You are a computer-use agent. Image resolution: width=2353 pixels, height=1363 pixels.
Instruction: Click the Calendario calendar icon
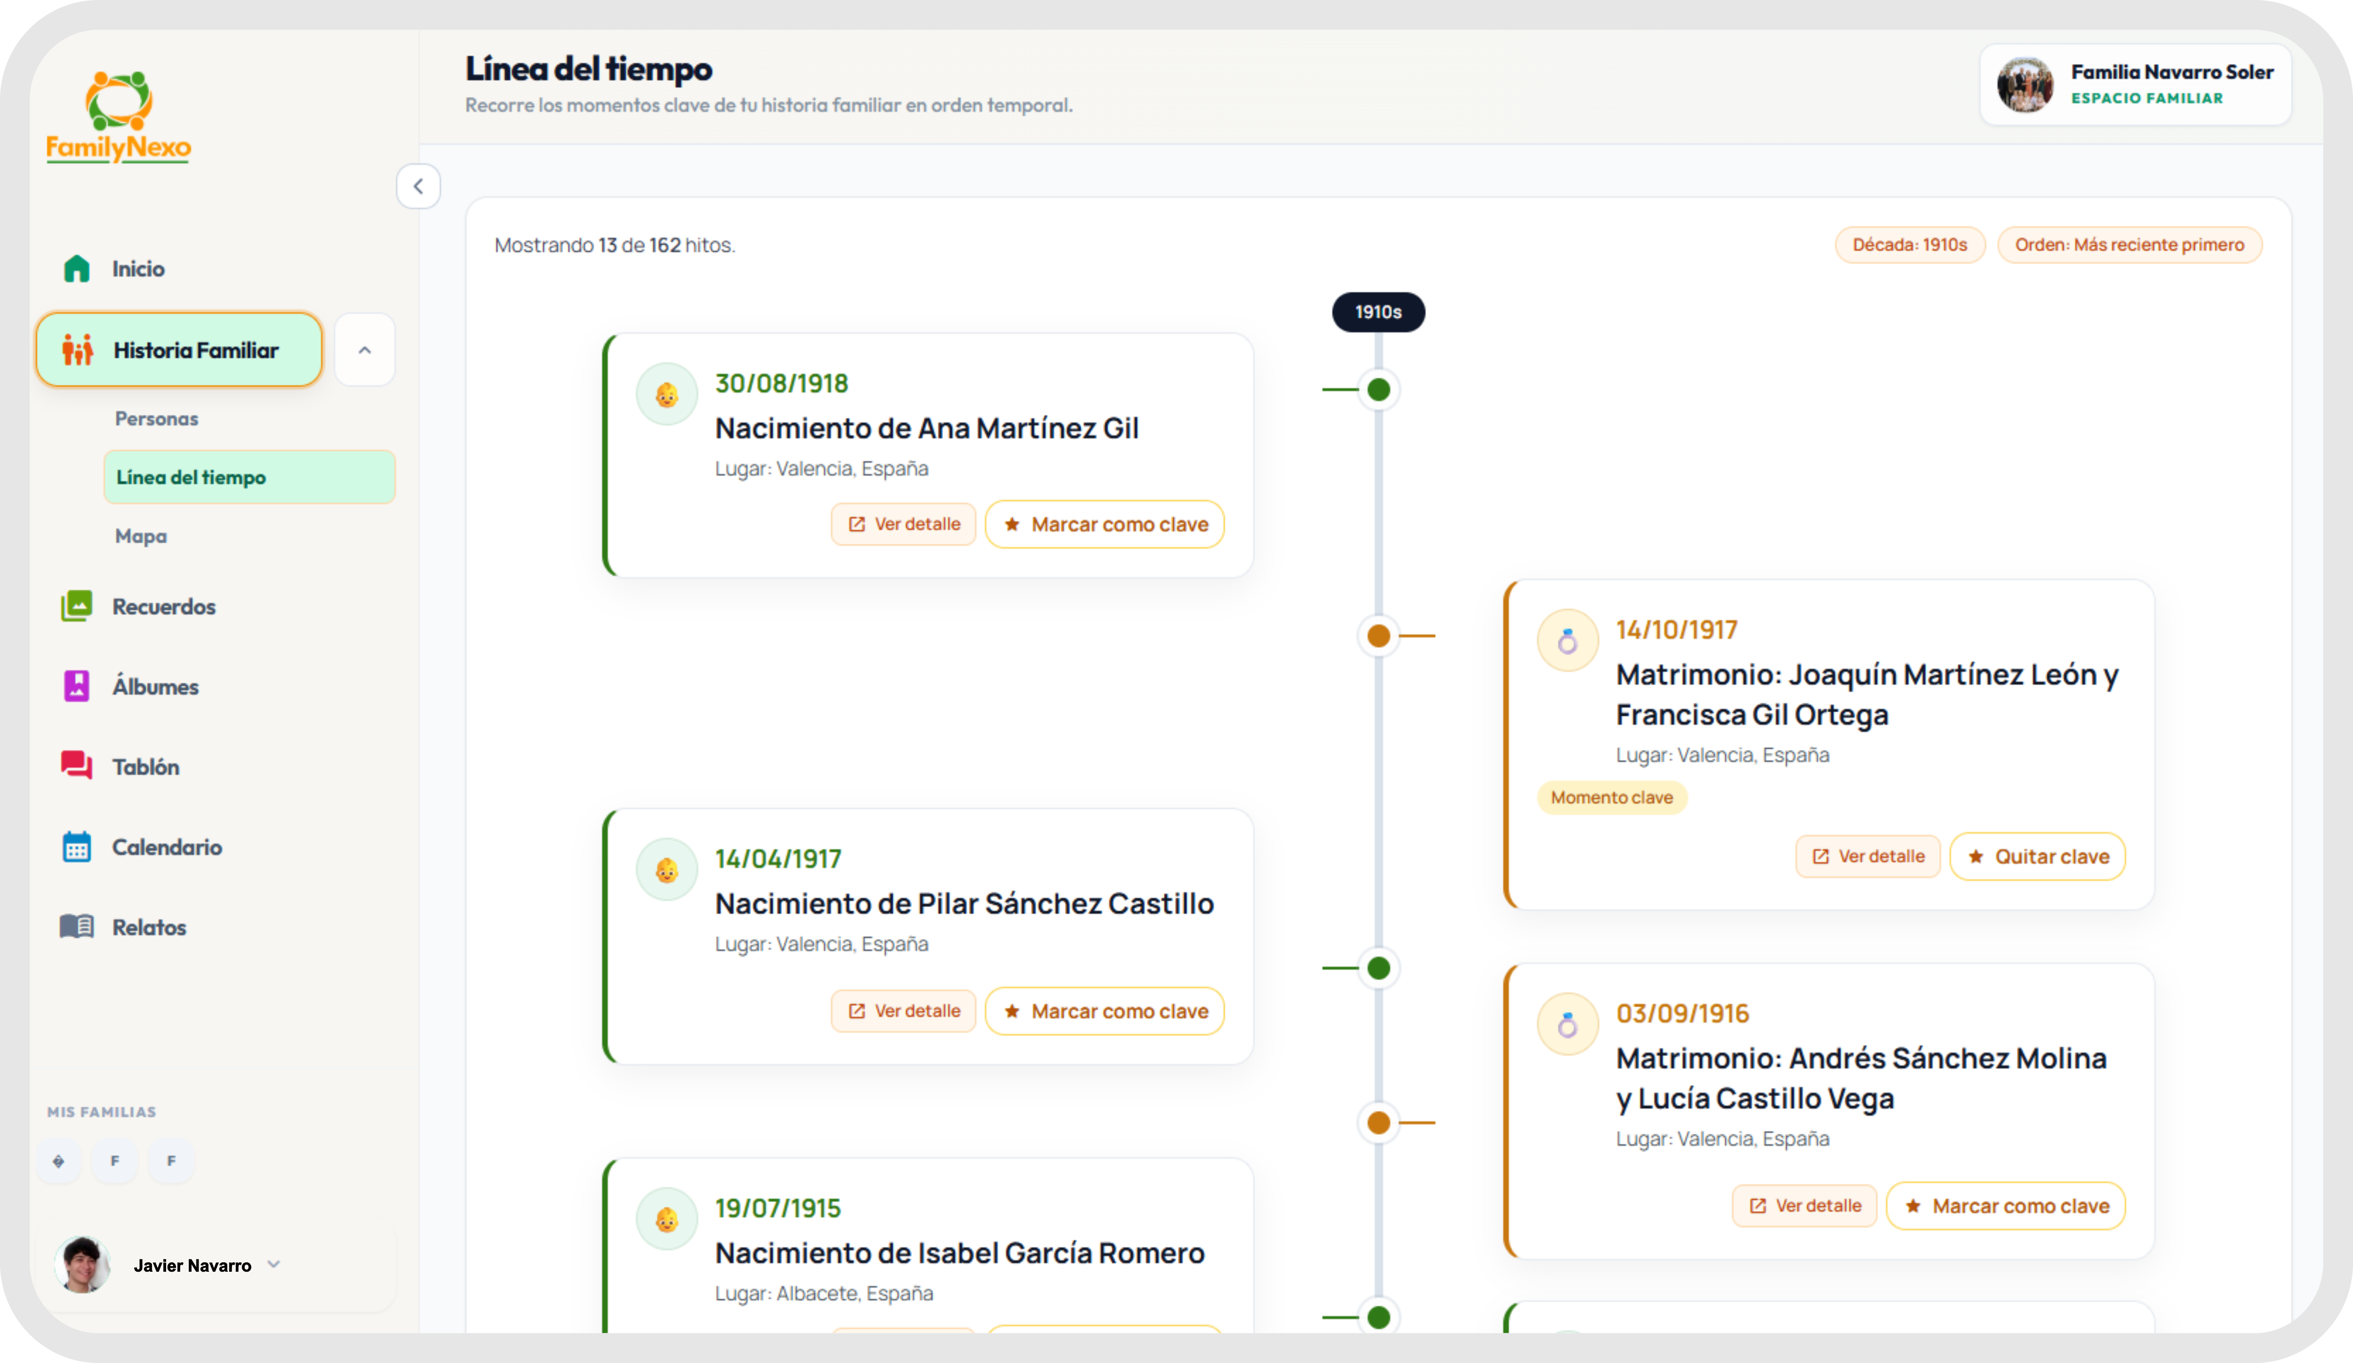point(77,847)
